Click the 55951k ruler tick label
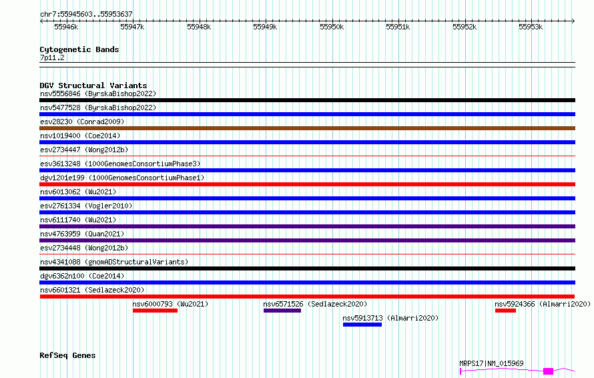 coord(398,27)
